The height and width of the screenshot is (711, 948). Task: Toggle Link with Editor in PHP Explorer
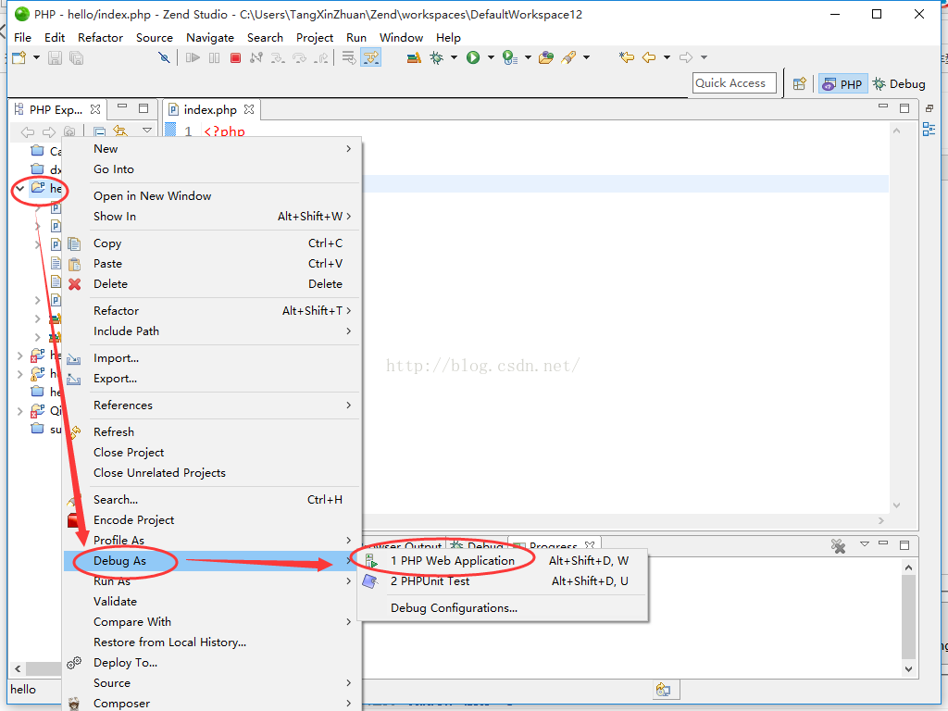(121, 131)
